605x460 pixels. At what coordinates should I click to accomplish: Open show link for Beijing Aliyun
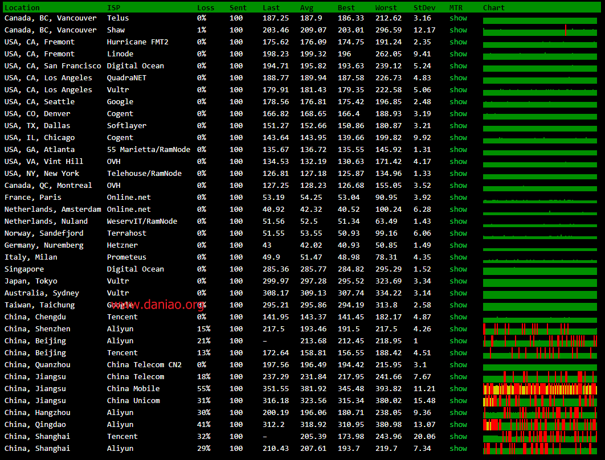coord(458,341)
